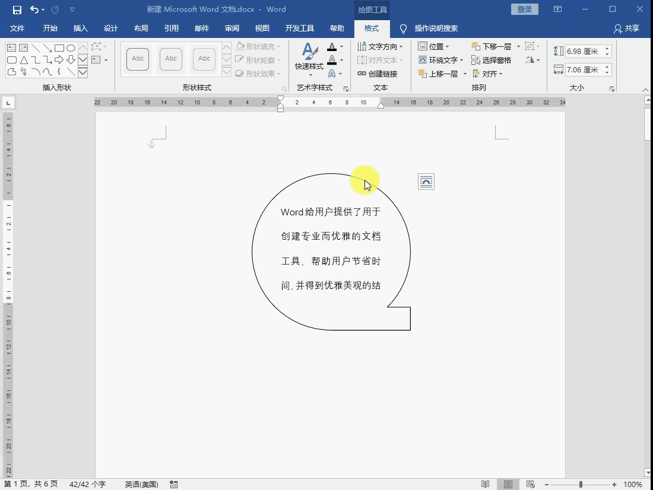Switch to the 审阅 ribbon tab
This screenshot has width=653, height=490.
pyautogui.click(x=232, y=28)
